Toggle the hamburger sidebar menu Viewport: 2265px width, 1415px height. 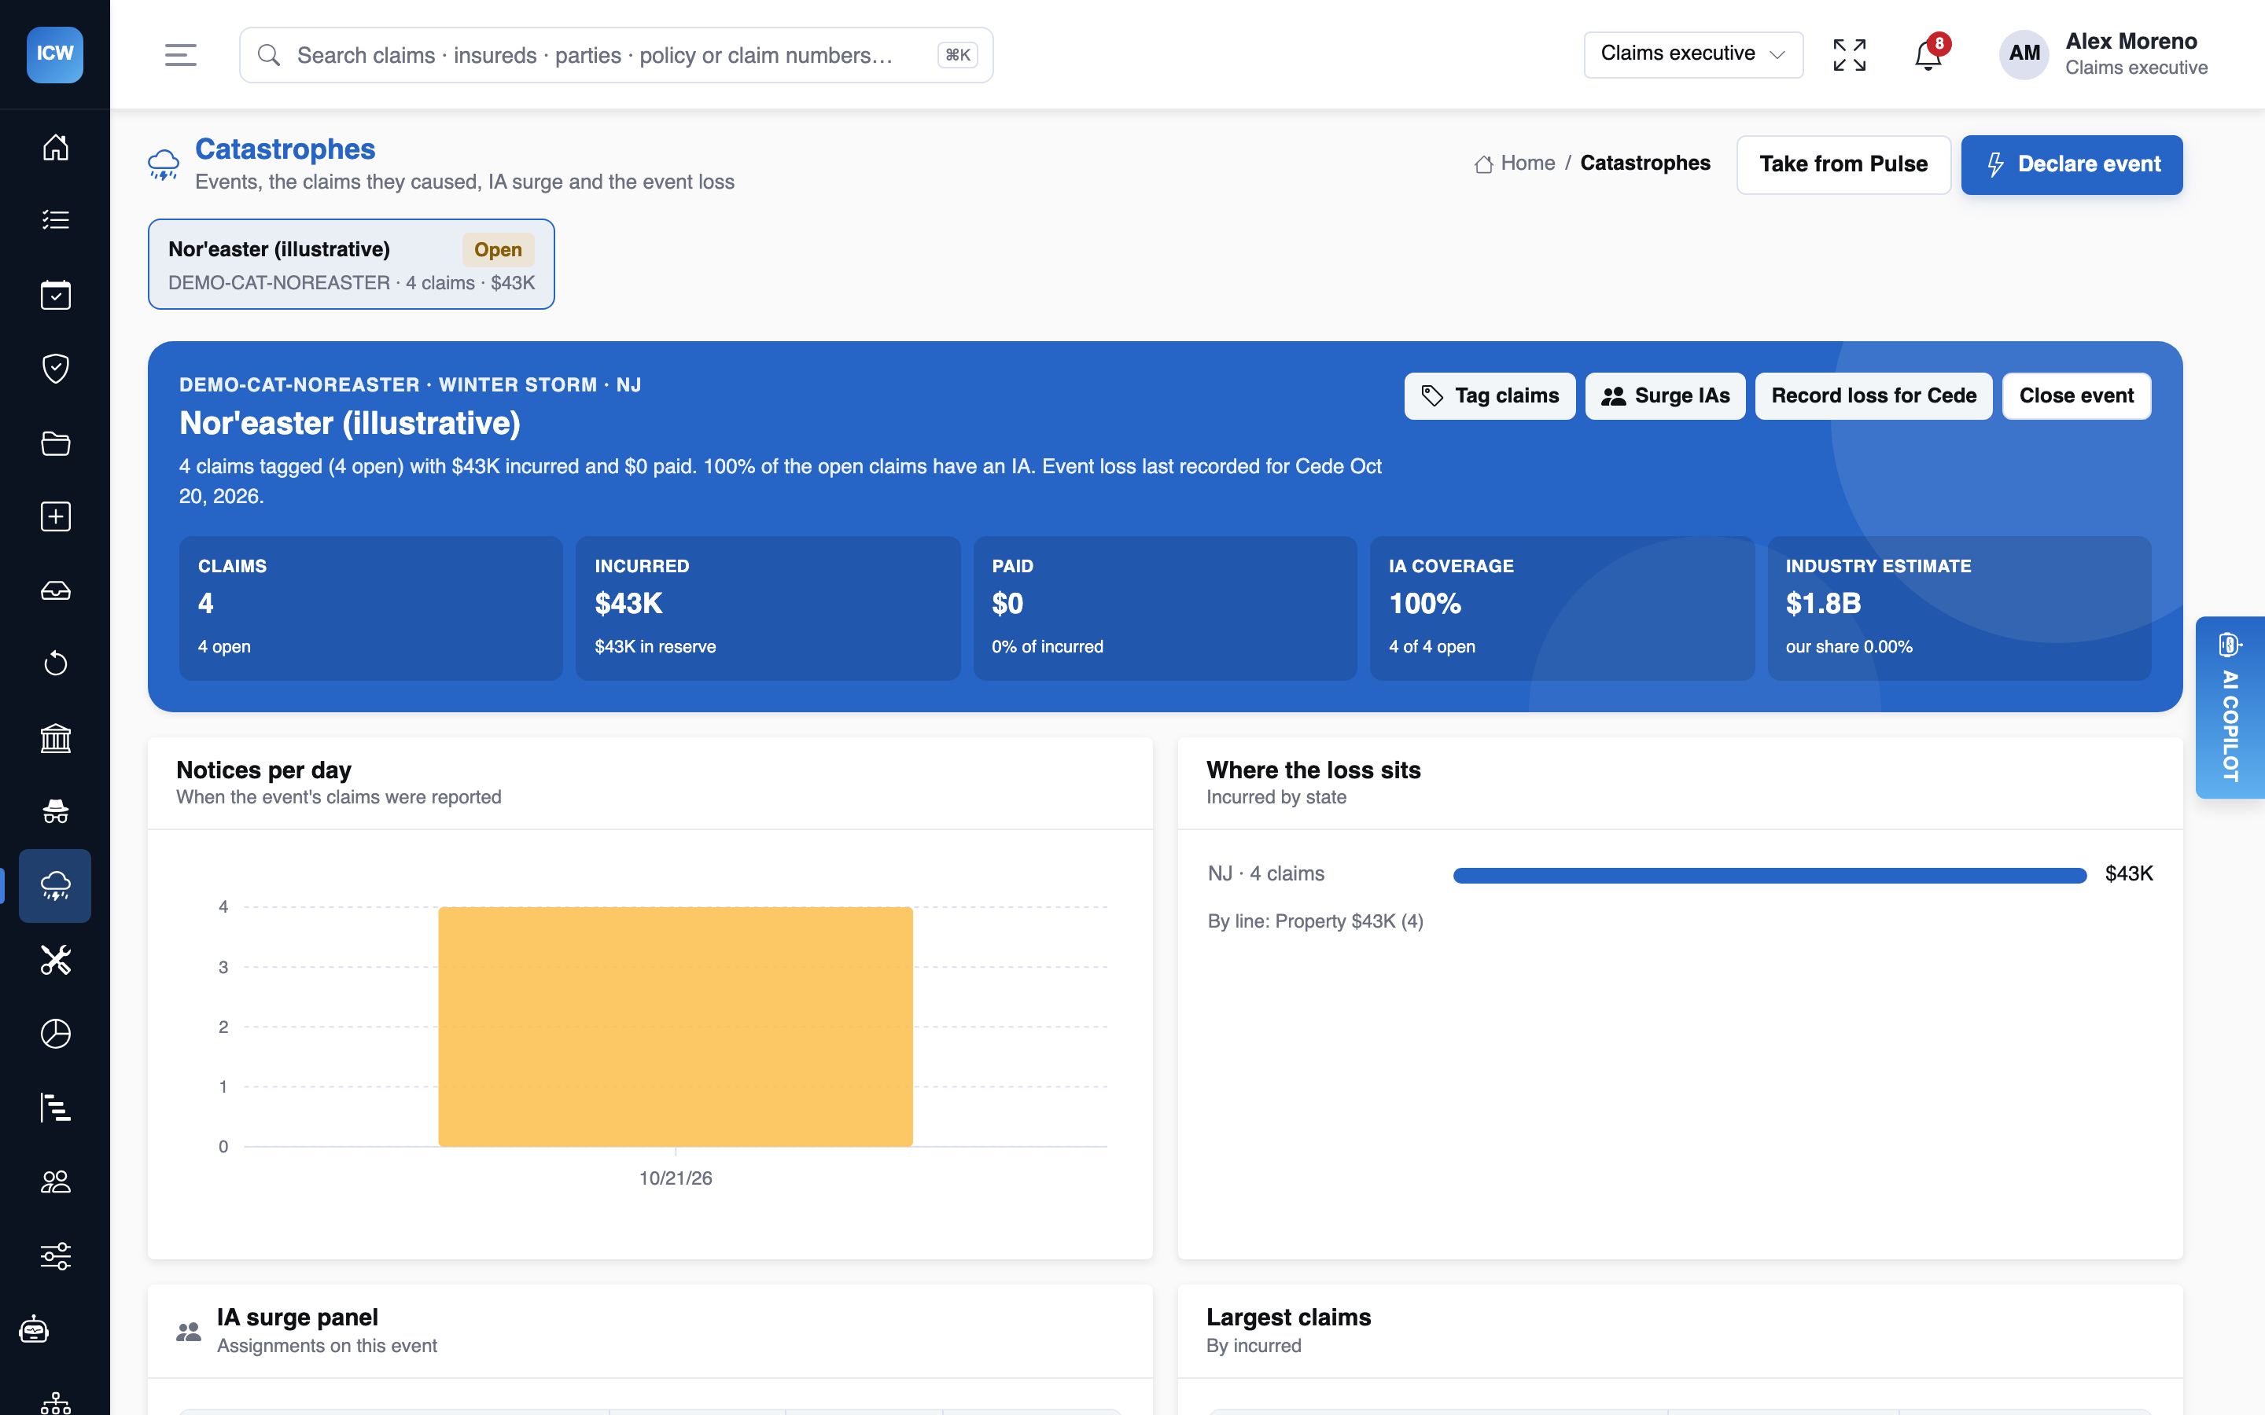[181, 55]
